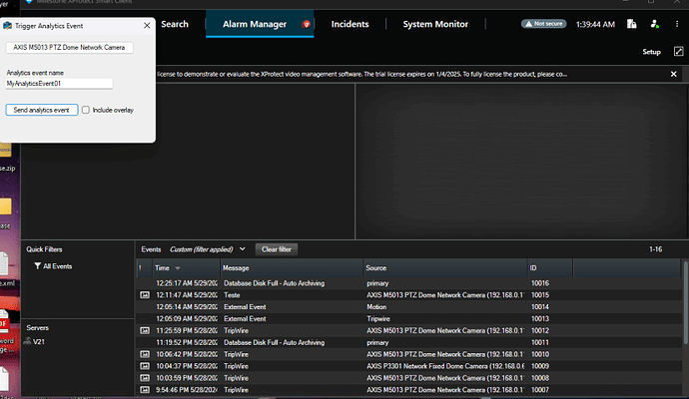Click camera icon for Teste event row
The image size is (689, 399).
point(145,295)
